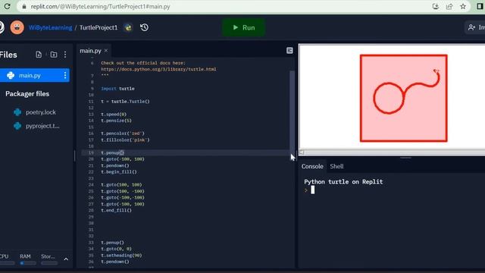Create a new folder with the folder icon
This screenshot has height=273, width=485.
coord(54,55)
